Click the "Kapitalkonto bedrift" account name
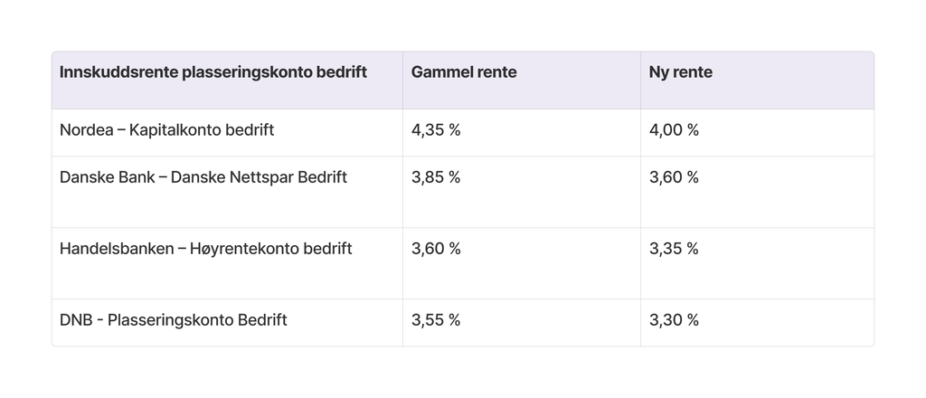This screenshot has width=926, height=398. (x=202, y=130)
